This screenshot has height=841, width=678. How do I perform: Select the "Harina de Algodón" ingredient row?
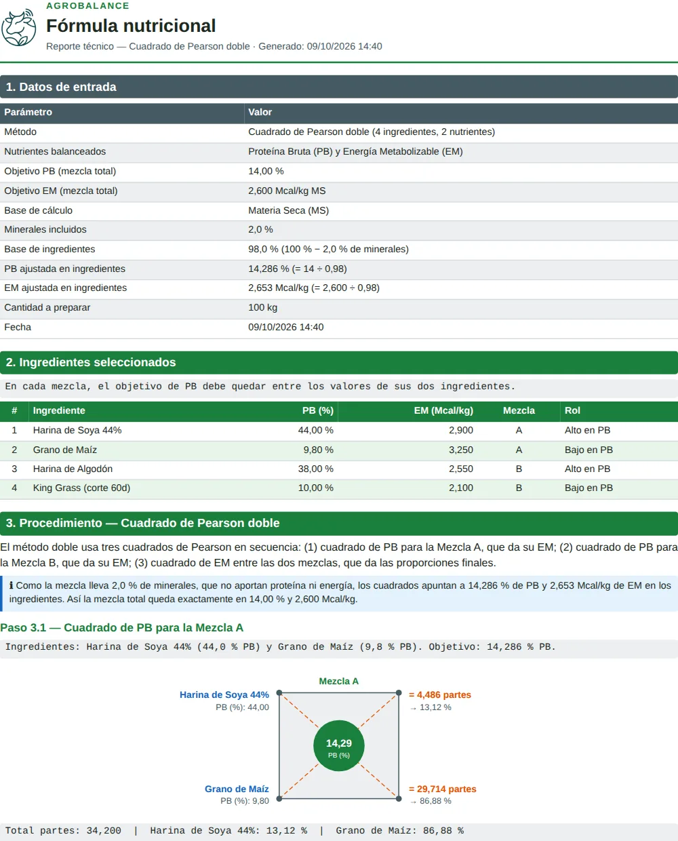(x=339, y=469)
